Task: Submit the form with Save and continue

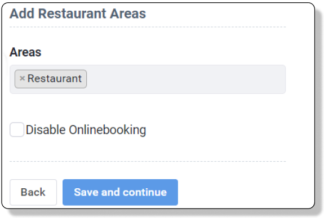Action: (120, 192)
